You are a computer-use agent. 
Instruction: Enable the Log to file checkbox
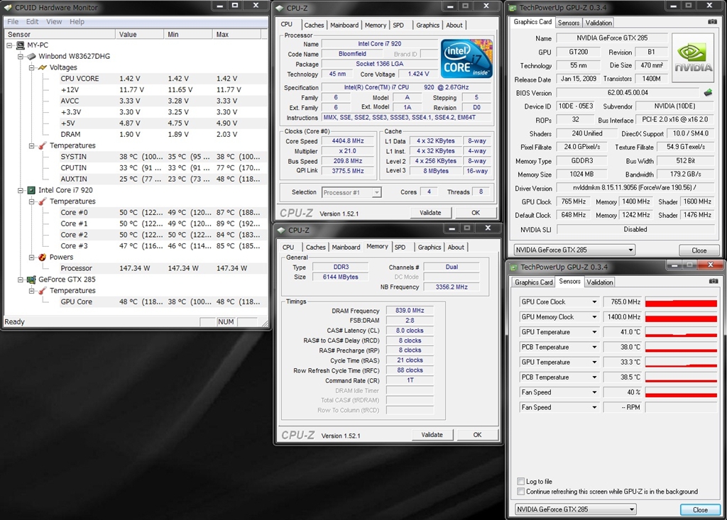[520, 481]
